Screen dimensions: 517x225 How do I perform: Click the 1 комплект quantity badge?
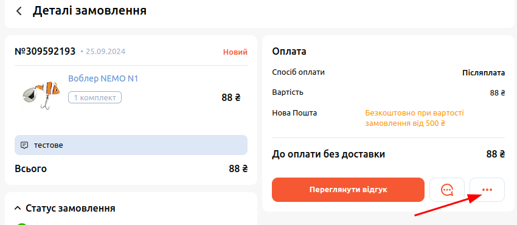[95, 97]
